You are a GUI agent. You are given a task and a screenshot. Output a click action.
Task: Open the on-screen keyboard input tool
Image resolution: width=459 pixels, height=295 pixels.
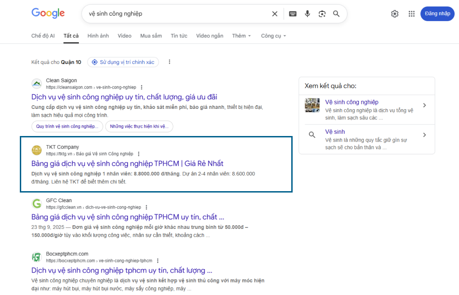(x=293, y=14)
